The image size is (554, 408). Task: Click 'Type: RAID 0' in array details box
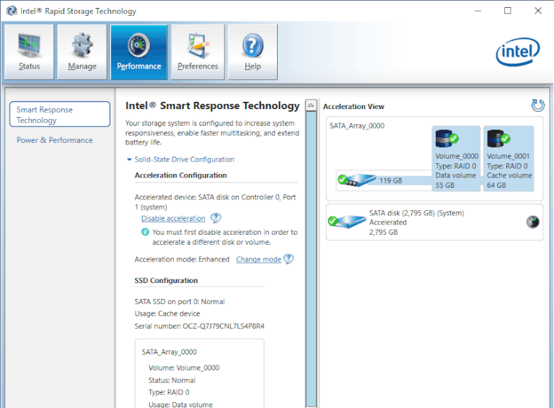pyautogui.click(x=169, y=392)
